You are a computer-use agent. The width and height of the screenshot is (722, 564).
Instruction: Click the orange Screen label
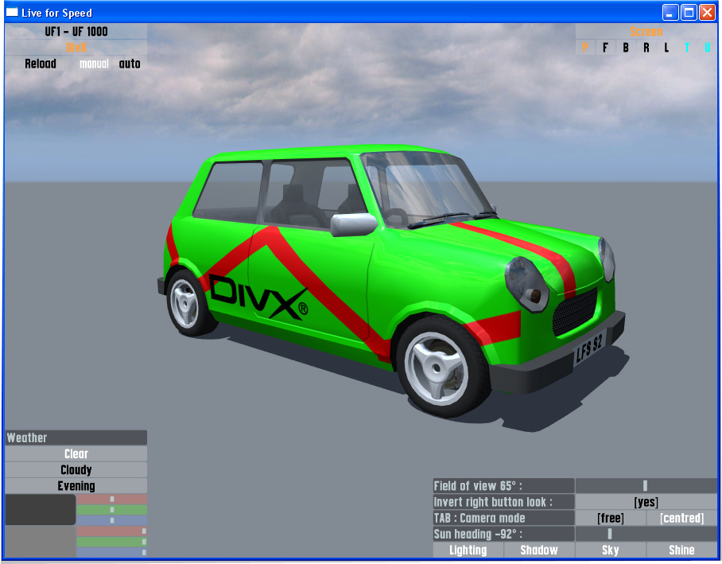(646, 31)
